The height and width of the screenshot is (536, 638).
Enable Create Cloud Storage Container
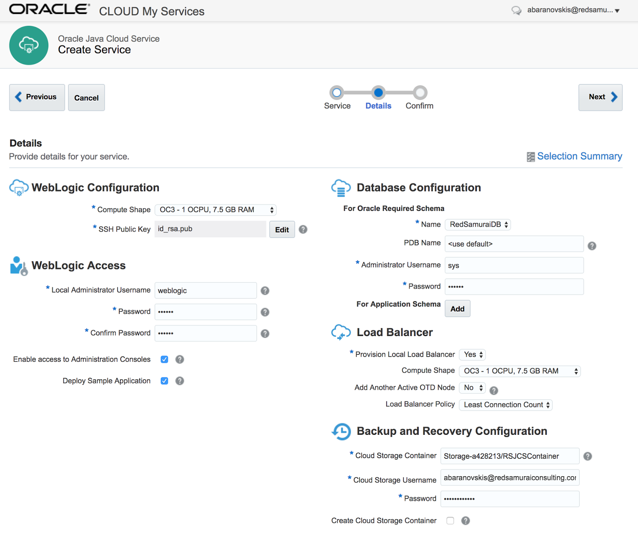(450, 520)
